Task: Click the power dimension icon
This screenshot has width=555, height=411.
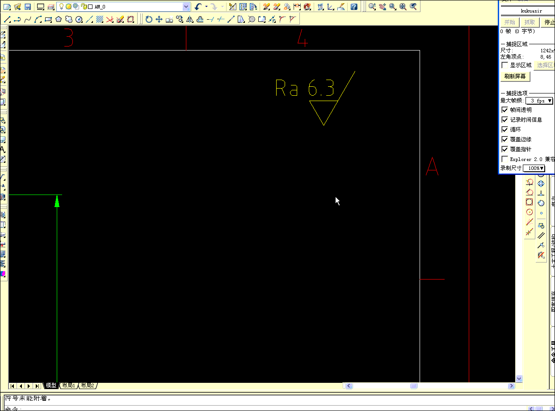Action: pyautogui.click(x=297, y=7)
